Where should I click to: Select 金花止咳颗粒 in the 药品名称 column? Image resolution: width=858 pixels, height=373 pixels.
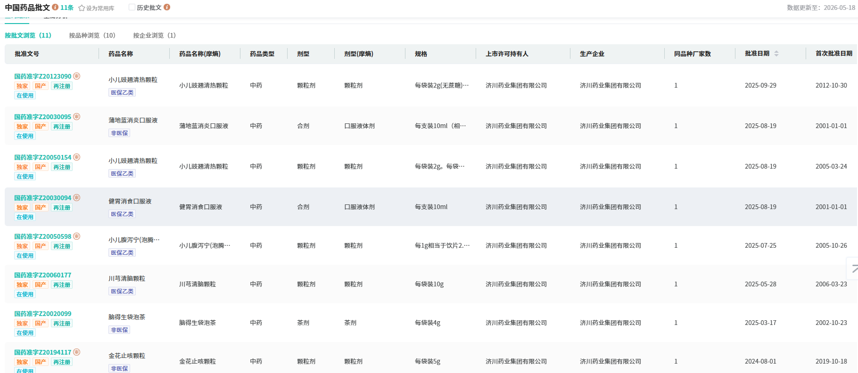click(x=127, y=356)
